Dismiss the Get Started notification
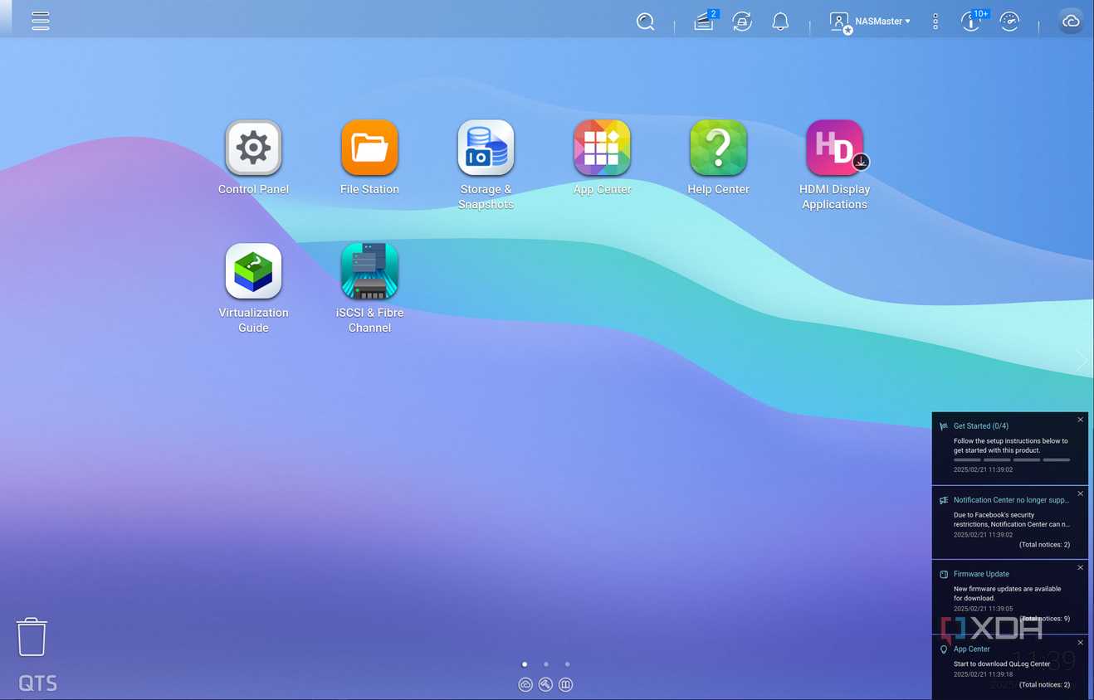This screenshot has width=1094, height=700. point(1080,420)
